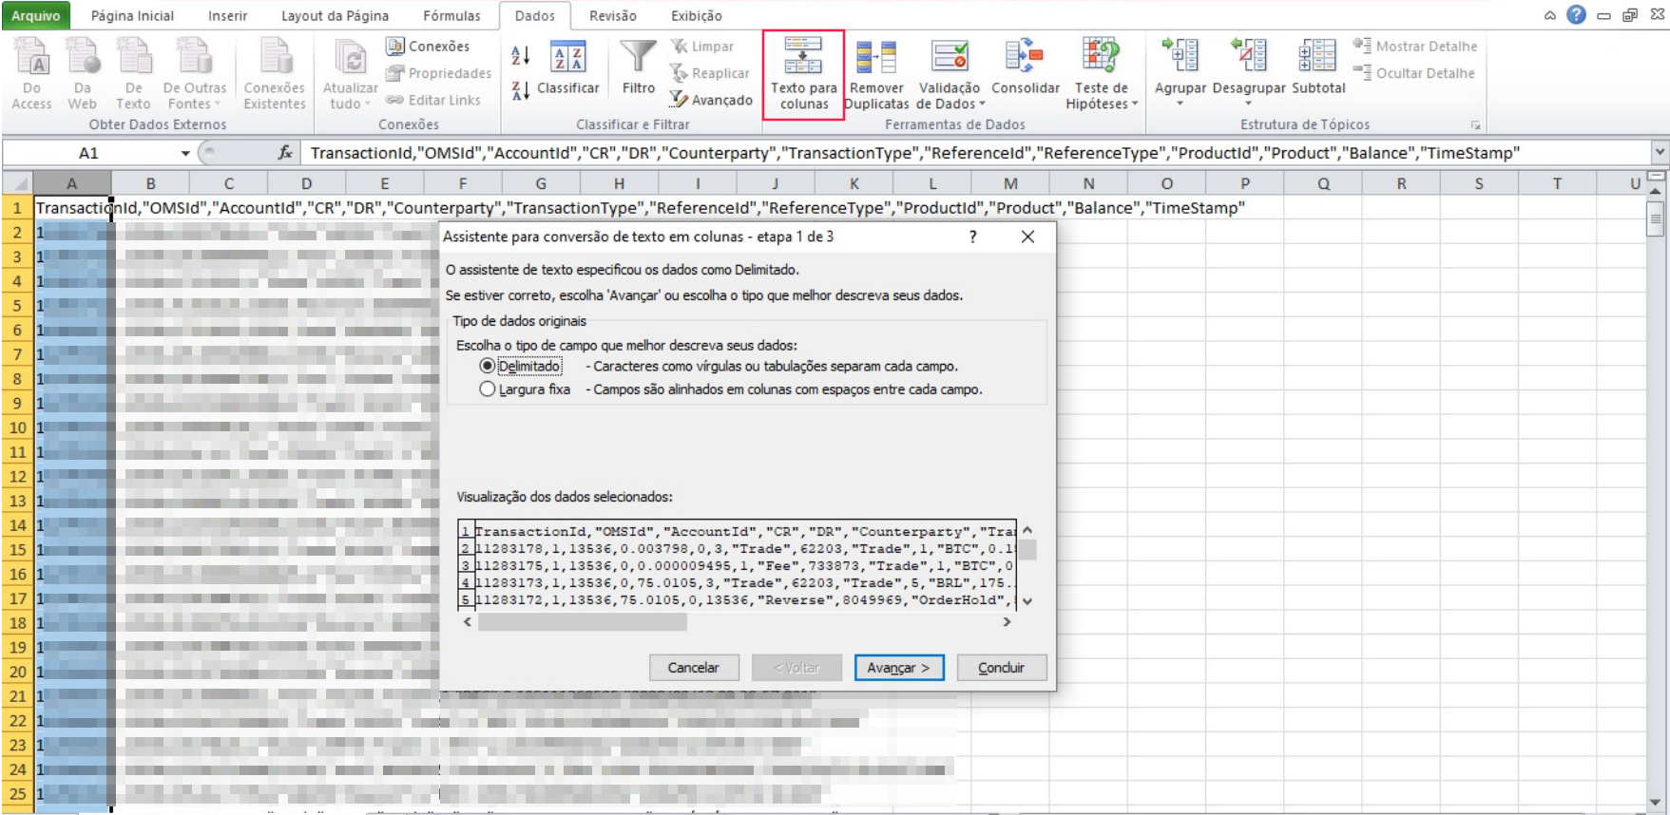The height and width of the screenshot is (815, 1670).
Task: Click the preview horizontal scrollbar thumb
Action: tap(582, 622)
